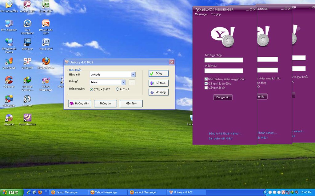Click the Đóng button in UniKey

tap(158, 73)
